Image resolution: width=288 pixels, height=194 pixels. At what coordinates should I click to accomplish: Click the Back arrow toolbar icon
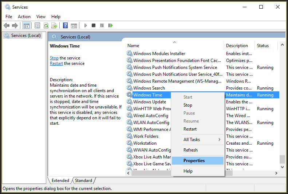pyautogui.click(x=7, y=25)
